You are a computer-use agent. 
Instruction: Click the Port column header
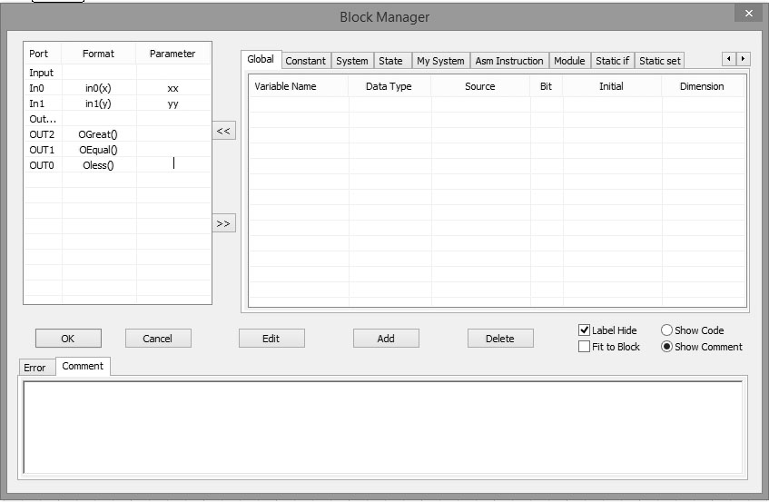(44, 54)
